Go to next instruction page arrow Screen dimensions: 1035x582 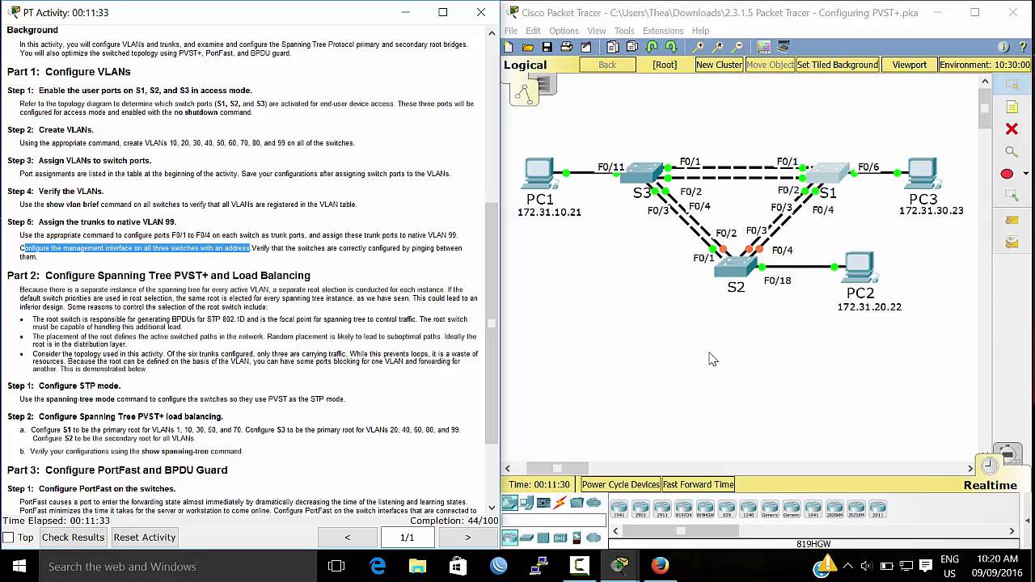(x=467, y=538)
